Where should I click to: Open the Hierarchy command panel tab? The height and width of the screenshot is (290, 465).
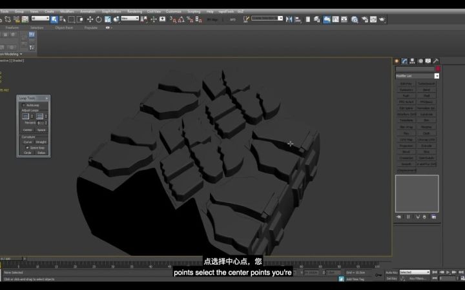click(412, 61)
